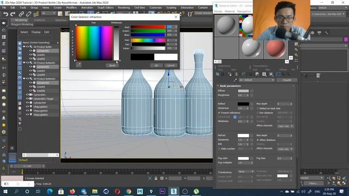This screenshot has width=349, height=196.
Task: Click Reset in the Color Selector dialog
Action: (x=112, y=65)
